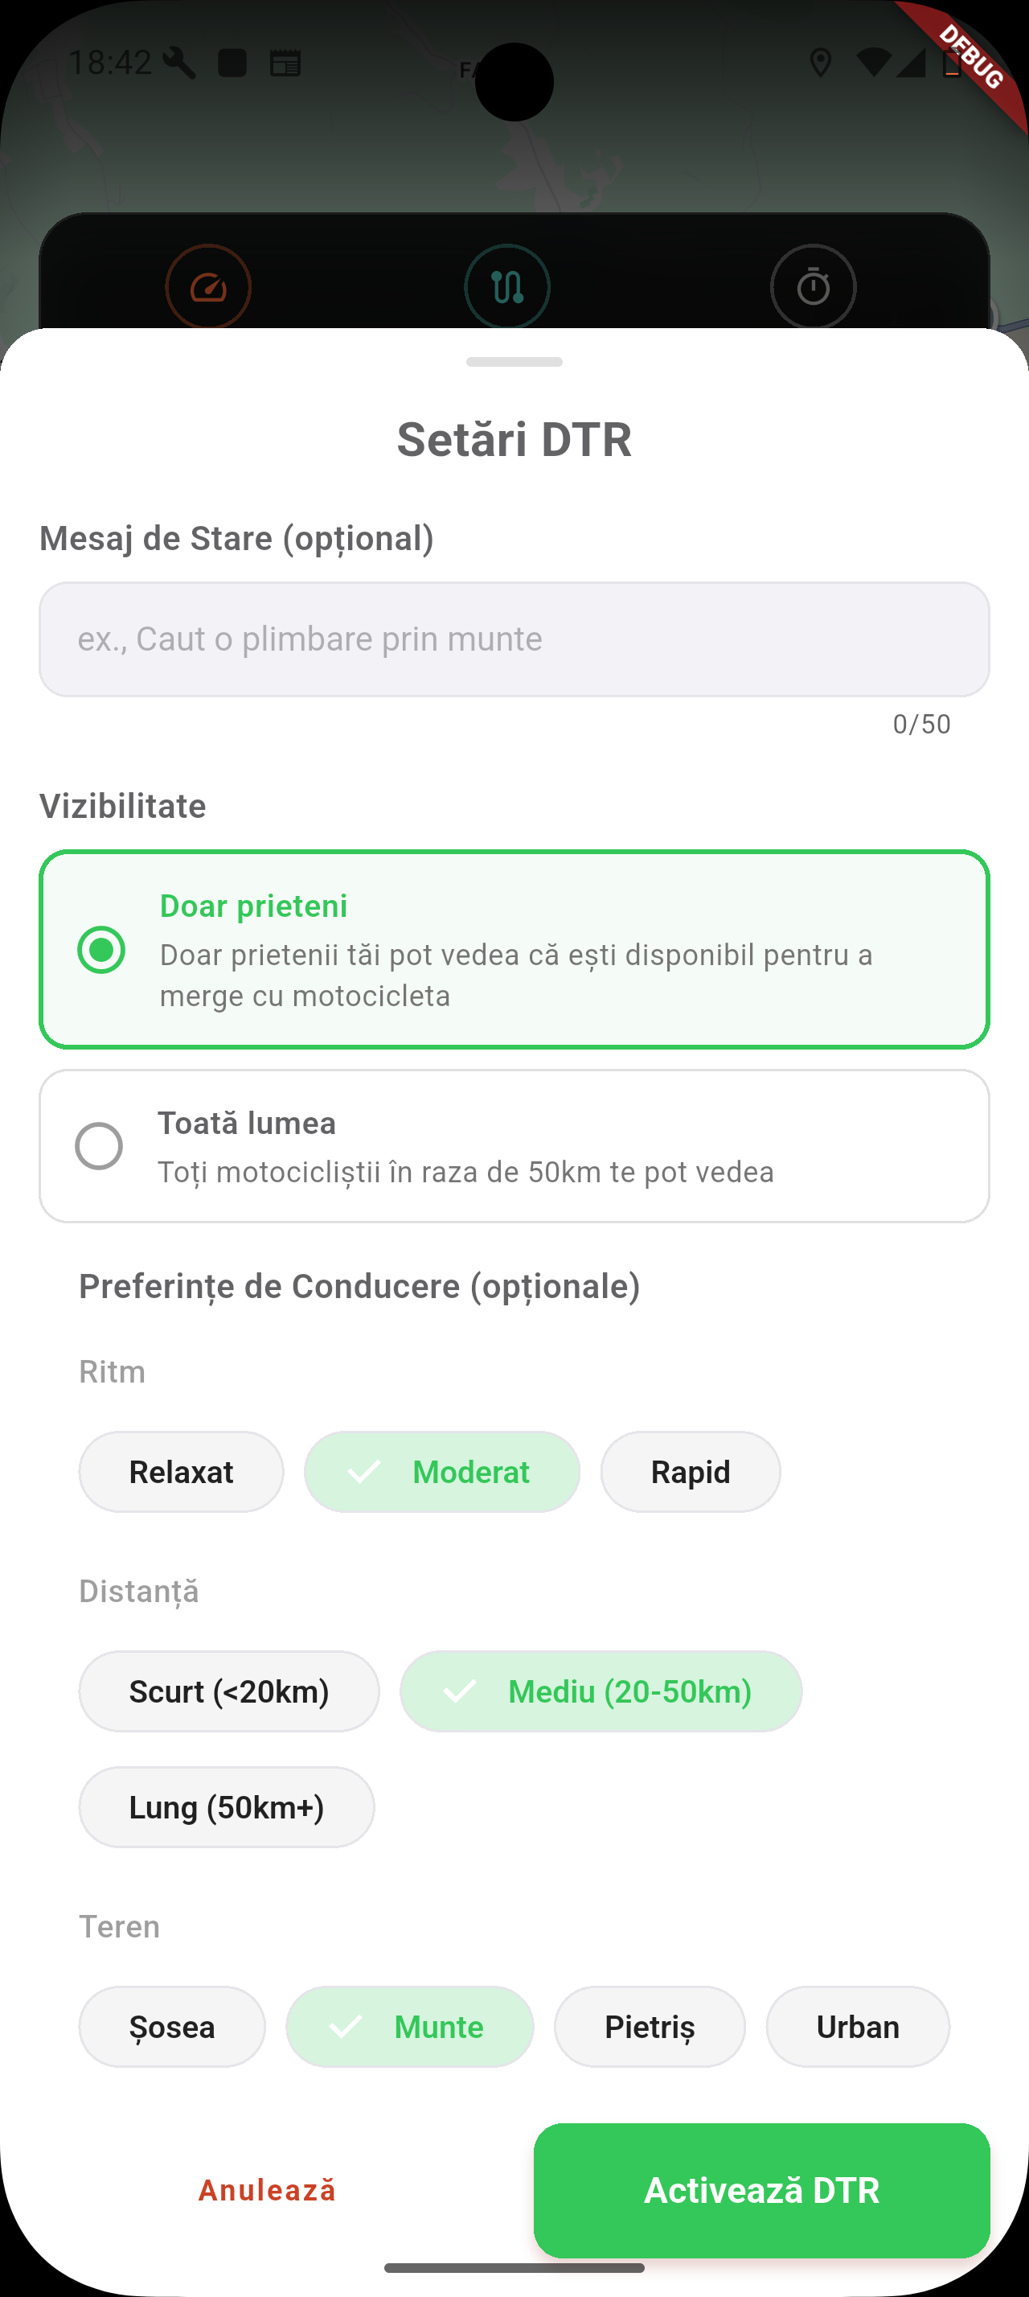Tap the calendar icon in status bar
The width and height of the screenshot is (1029, 2297).
click(x=285, y=64)
